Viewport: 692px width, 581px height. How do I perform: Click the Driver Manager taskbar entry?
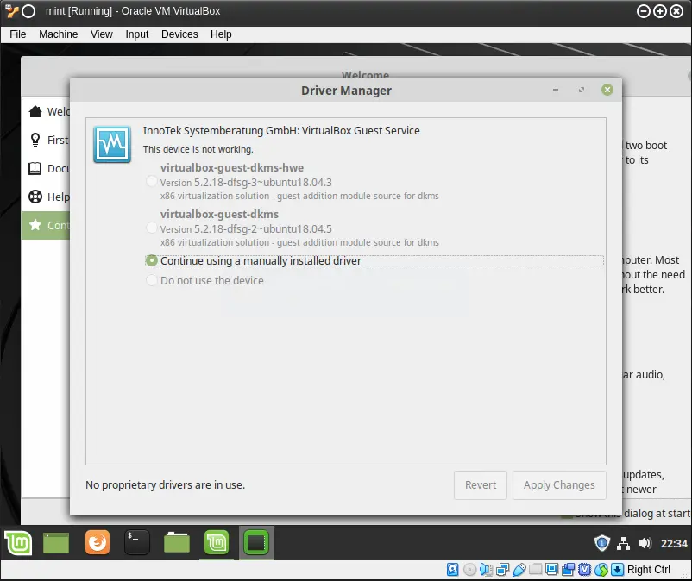point(256,542)
